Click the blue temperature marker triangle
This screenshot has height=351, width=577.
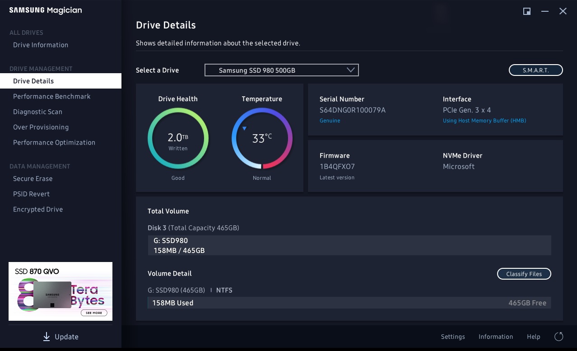244,129
